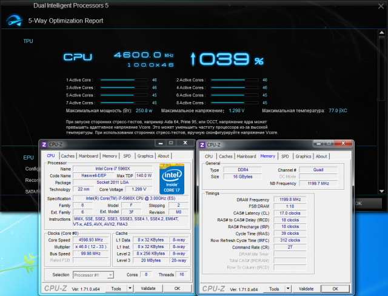Switch to Memory tab in left CPU-Z
The width and height of the screenshot is (388, 296).
(110, 156)
